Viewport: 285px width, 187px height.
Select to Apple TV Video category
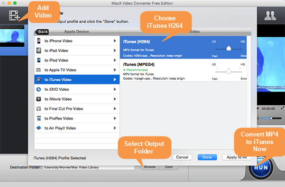click(77, 70)
